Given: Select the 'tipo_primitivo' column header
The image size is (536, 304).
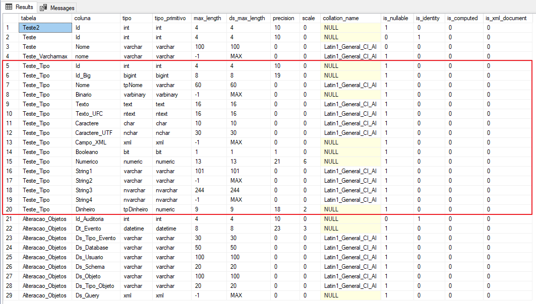Looking at the screenshot, I should click(172, 18).
